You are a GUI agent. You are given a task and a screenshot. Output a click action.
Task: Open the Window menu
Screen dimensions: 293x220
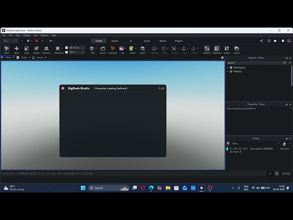pos(44,35)
